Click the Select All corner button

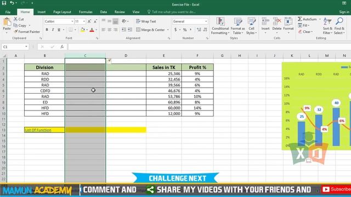4,55
